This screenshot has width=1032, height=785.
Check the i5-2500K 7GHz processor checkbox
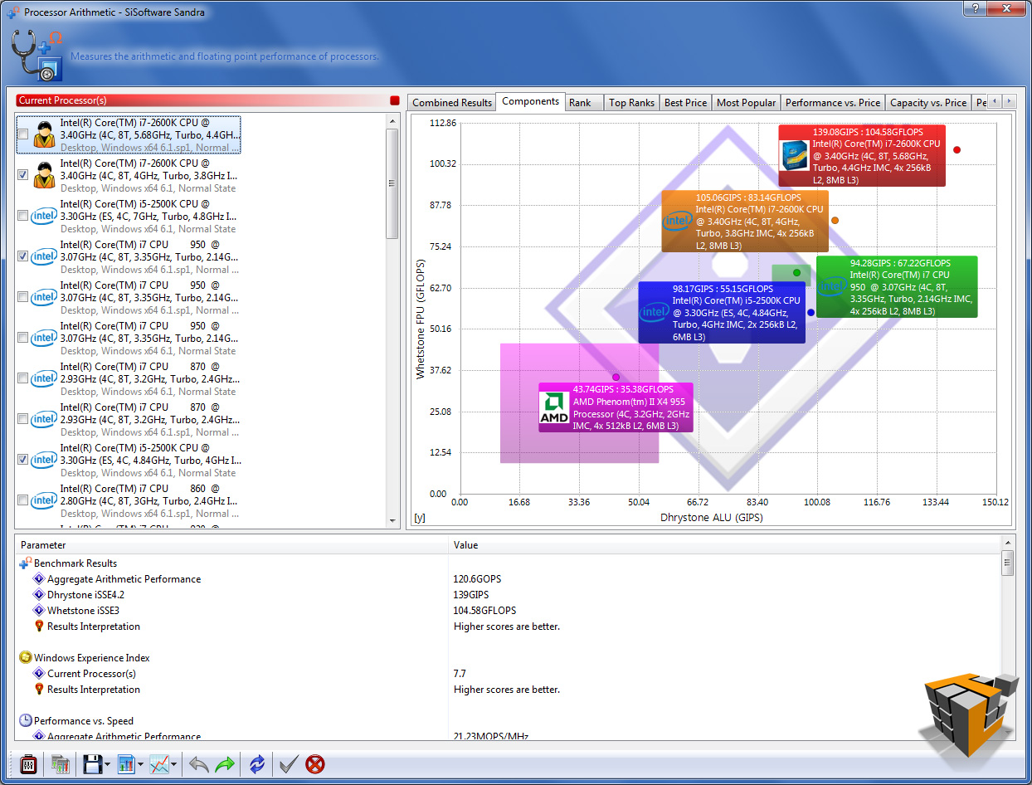[22, 216]
